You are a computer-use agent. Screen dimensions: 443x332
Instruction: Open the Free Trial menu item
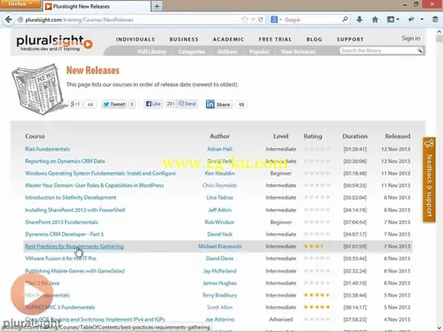point(275,40)
